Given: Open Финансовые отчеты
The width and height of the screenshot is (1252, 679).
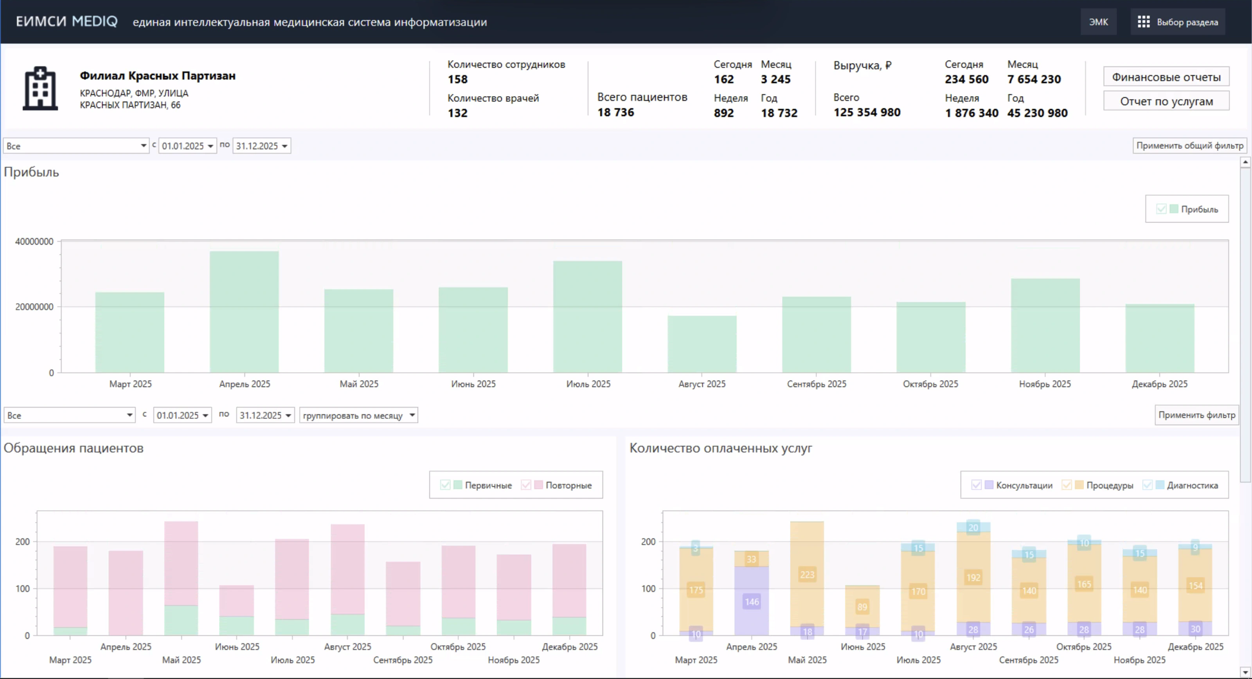Looking at the screenshot, I should click(1166, 77).
